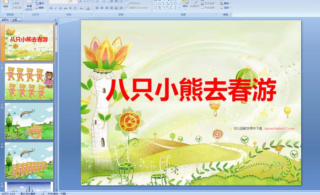Click the Reset slide (重设) icon
320x195 pixels.
(x=37, y=3)
